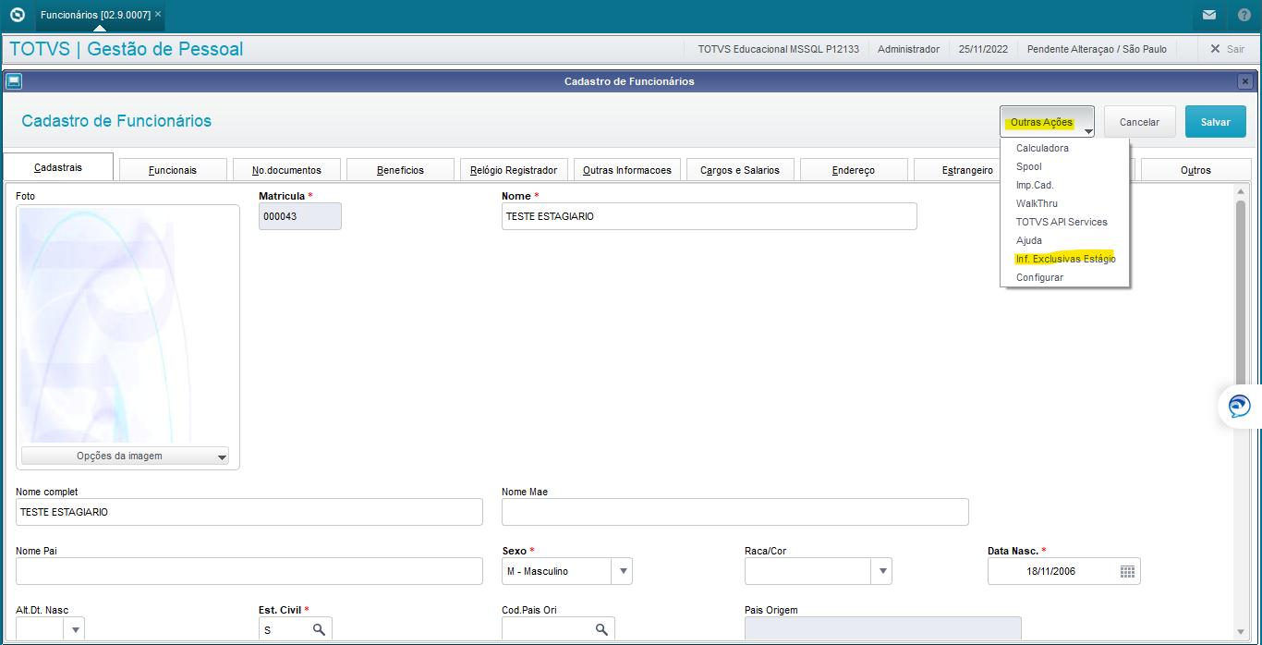Open the Sexo dropdown arrow

point(624,571)
